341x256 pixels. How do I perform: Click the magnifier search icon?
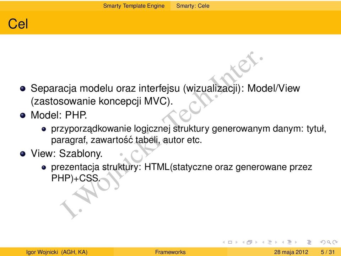[329, 242]
